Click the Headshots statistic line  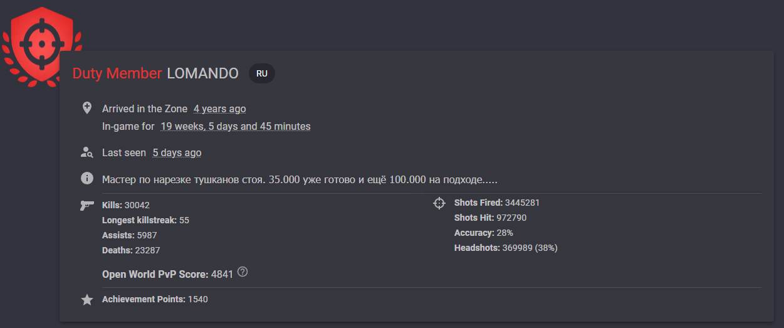[x=506, y=248]
